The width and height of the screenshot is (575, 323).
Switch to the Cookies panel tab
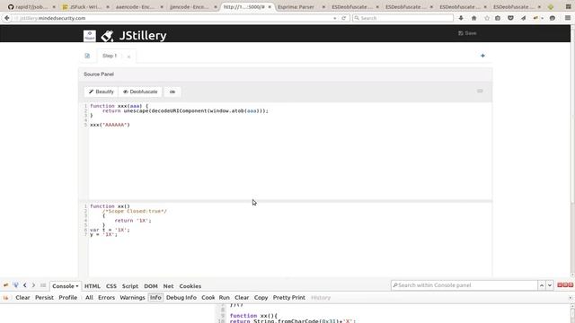190,286
